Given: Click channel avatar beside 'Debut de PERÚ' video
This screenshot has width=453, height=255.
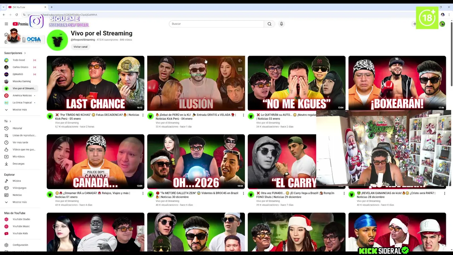Looking at the screenshot, I should click(x=150, y=116).
